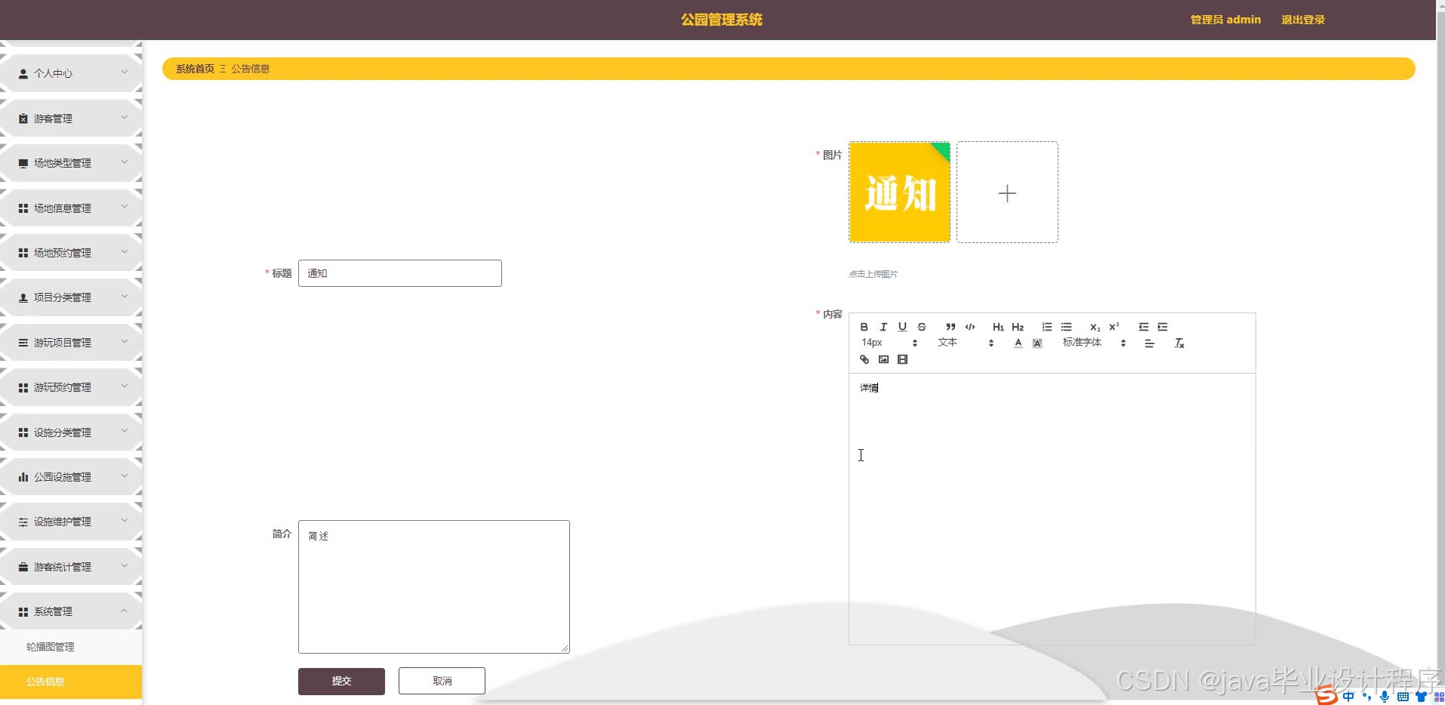
Task: Click the 简介 summary textarea
Action: tap(434, 586)
